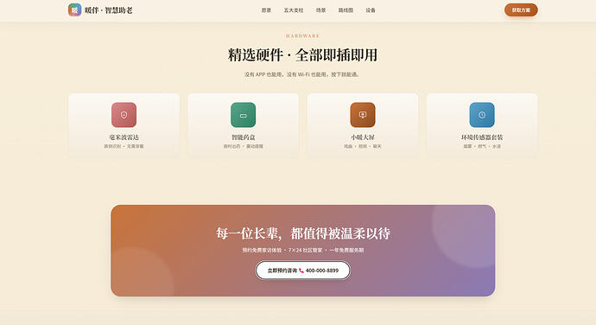Screen dimensions: 596x325
Task: Select the 设备 navigation item
Action: click(x=371, y=10)
